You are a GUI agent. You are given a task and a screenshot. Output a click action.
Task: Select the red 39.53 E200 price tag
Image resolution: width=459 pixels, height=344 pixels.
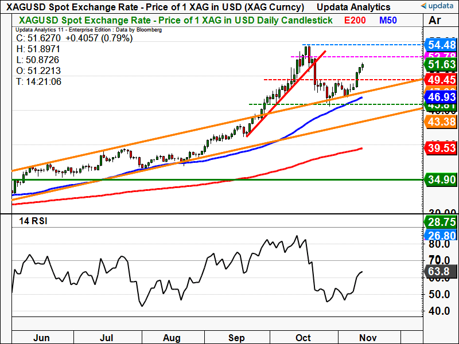click(440, 149)
